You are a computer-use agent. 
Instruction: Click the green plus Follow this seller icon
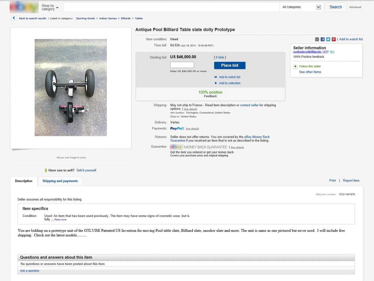[295, 67]
